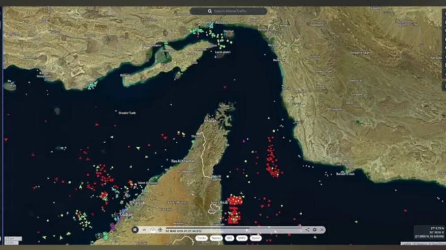This screenshot has width=446, height=250.
Task: Click the playback speed gauge icon
Action: pyautogui.click(x=152, y=230)
